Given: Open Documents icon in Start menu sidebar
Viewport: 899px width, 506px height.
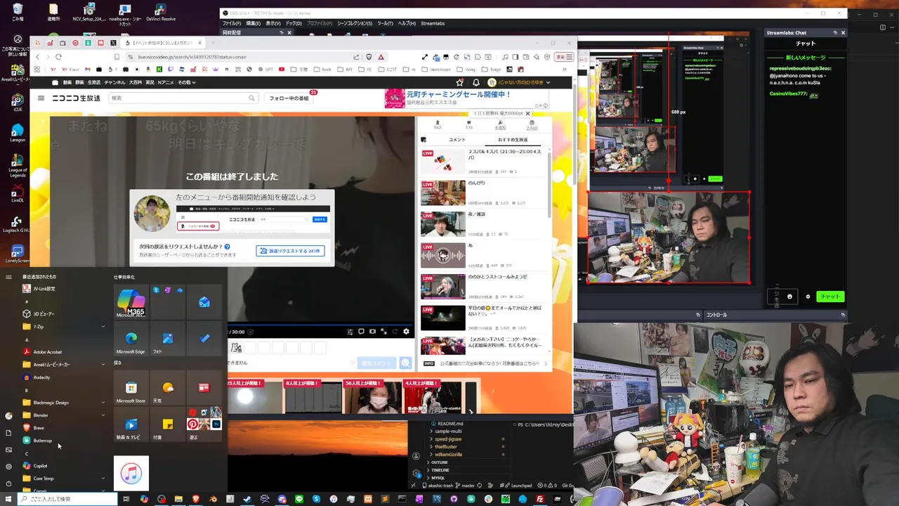Looking at the screenshot, I should point(8,433).
